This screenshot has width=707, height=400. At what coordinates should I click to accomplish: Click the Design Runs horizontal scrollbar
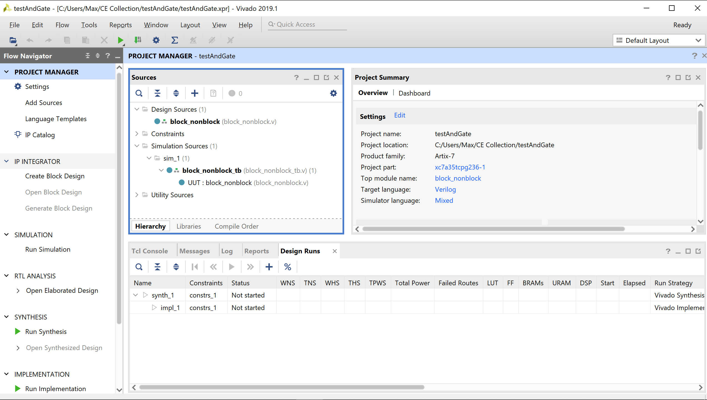[281, 387]
